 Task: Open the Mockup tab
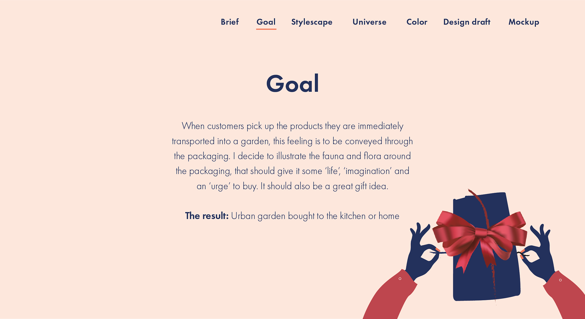(x=524, y=22)
